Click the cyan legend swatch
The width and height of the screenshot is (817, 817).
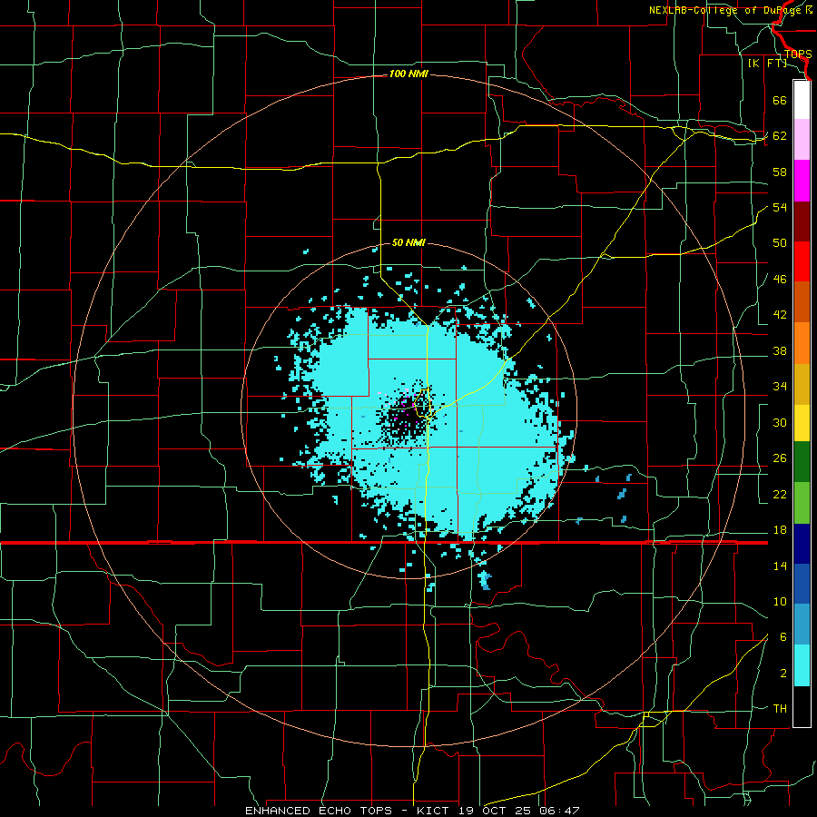(802, 665)
